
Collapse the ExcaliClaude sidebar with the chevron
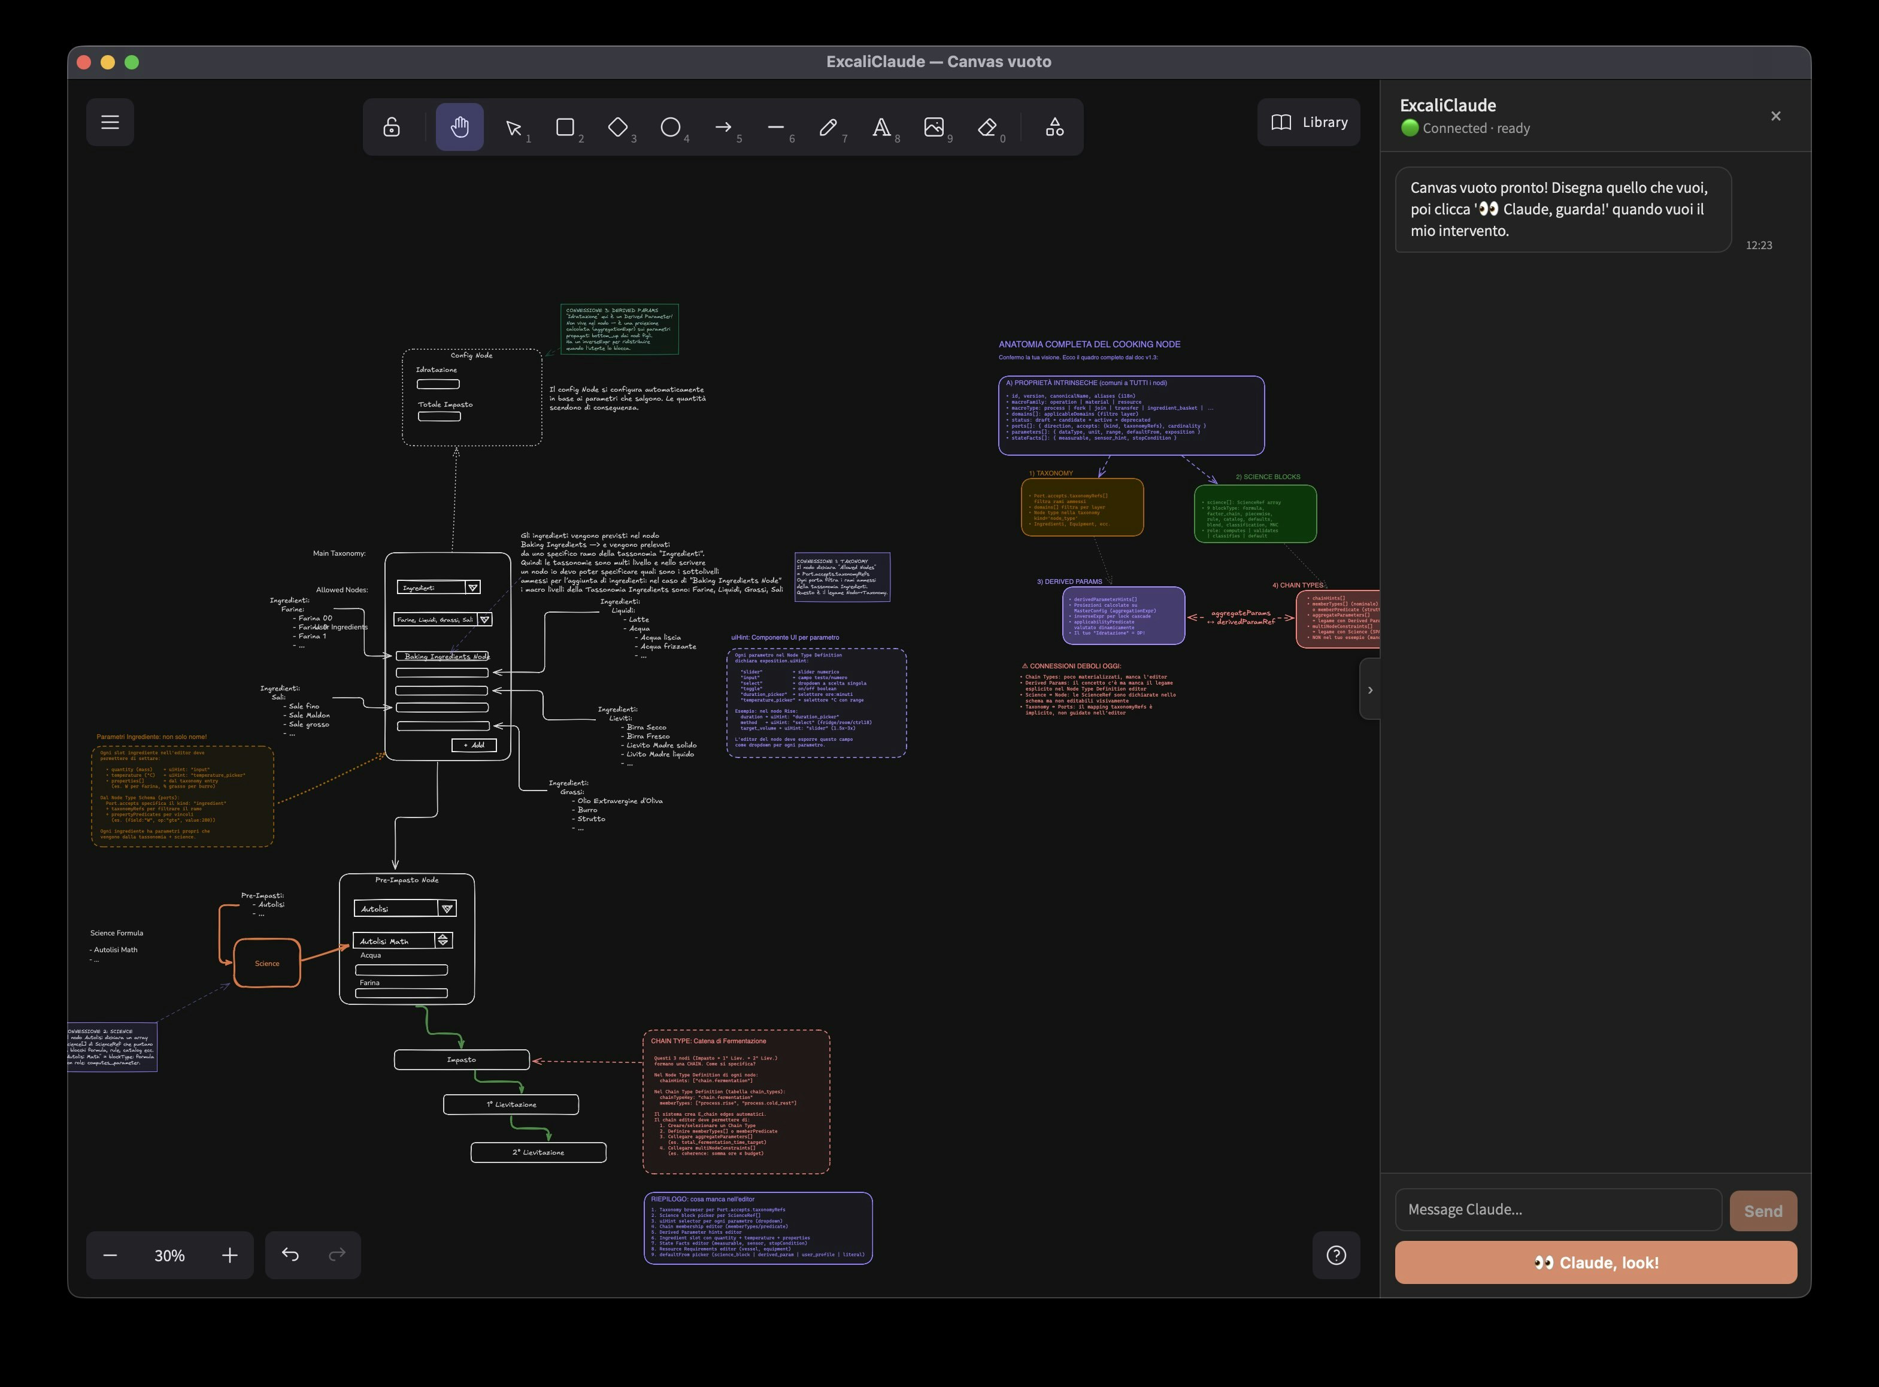1369,689
